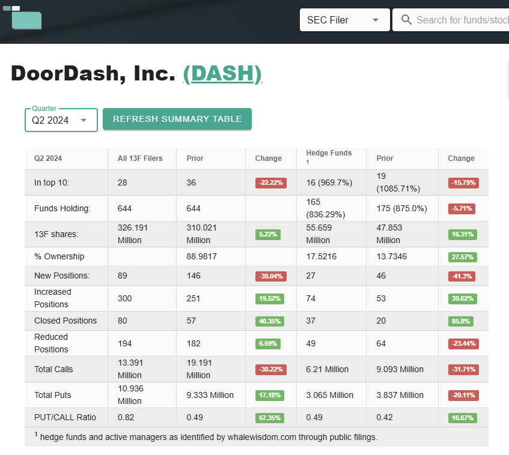This screenshot has height=455, width=509.
Task: Click the 19.52% change badge
Action: (x=270, y=298)
